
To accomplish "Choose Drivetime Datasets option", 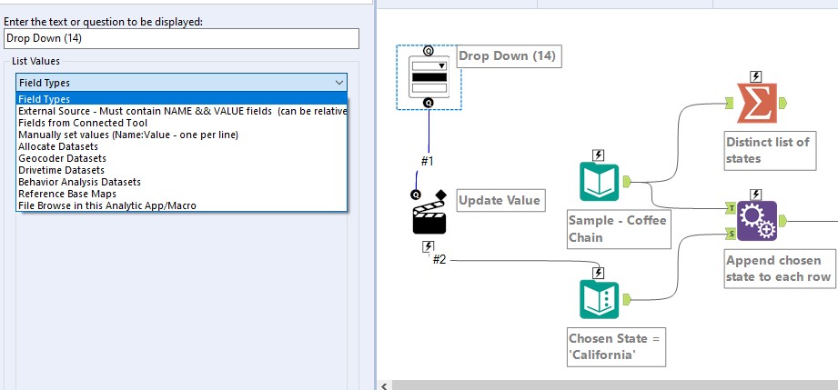I will 182,170.
